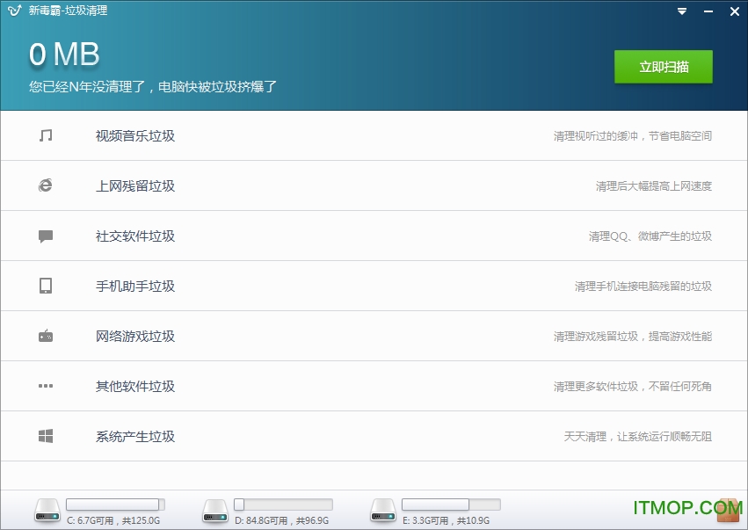The height and width of the screenshot is (530, 748).
Task: Click the chat bubble icon for 社交软件垃圾
Action: point(46,236)
